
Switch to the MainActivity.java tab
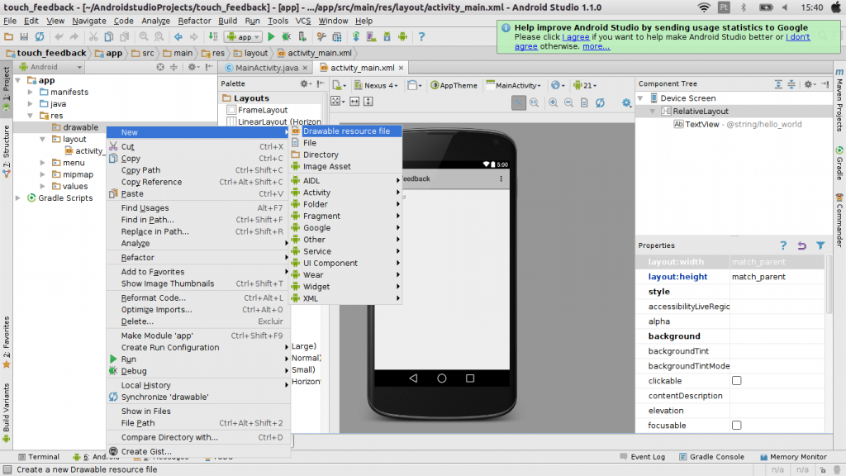pos(266,68)
